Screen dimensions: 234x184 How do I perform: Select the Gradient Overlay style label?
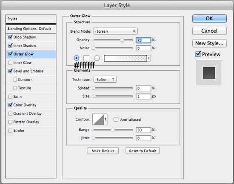(28, 113)
